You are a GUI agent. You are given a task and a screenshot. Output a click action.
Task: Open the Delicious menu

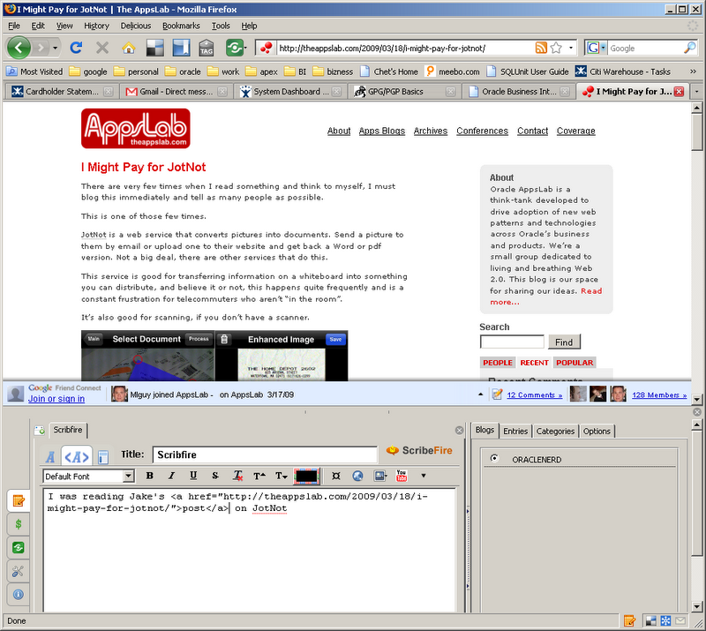[x=136, y=26]
